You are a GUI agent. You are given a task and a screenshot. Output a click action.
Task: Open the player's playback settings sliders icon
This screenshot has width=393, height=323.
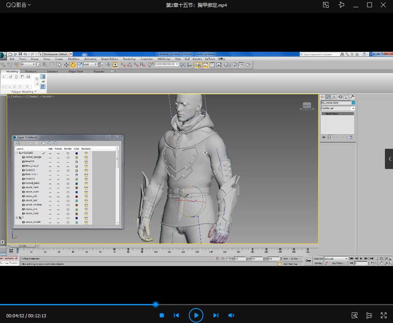click(x=369, y=315)
